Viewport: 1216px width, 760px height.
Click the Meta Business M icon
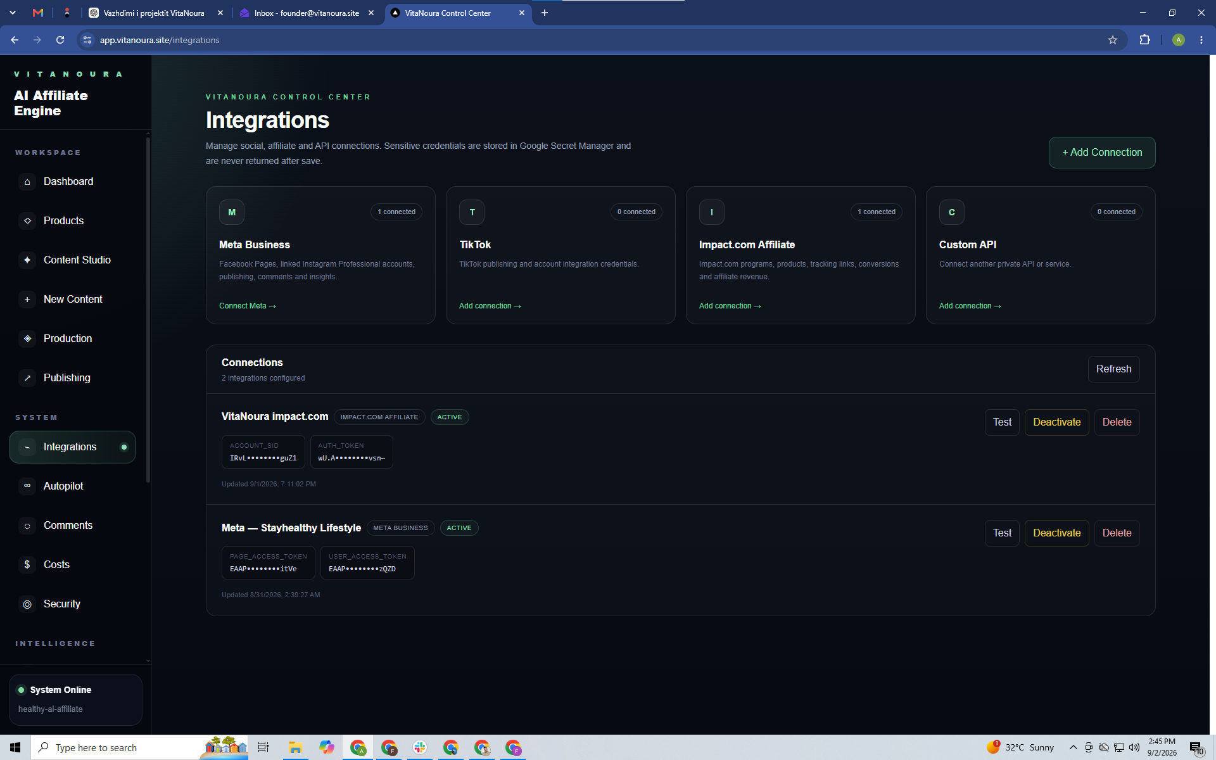tap(232, 212)
